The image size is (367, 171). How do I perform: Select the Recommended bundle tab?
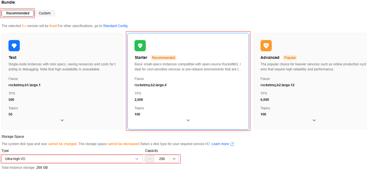click(18, 13)
